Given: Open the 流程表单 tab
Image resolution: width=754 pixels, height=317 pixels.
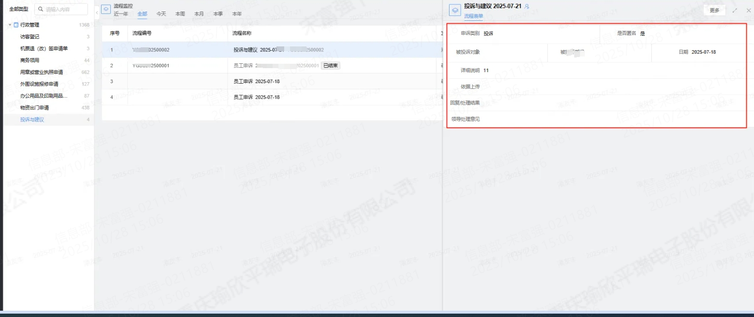Looking at the screenshot, I should click(473, 16).
